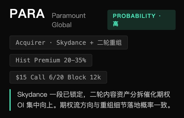Click the word "Paramount" beside the ticker

coord(69,16)
